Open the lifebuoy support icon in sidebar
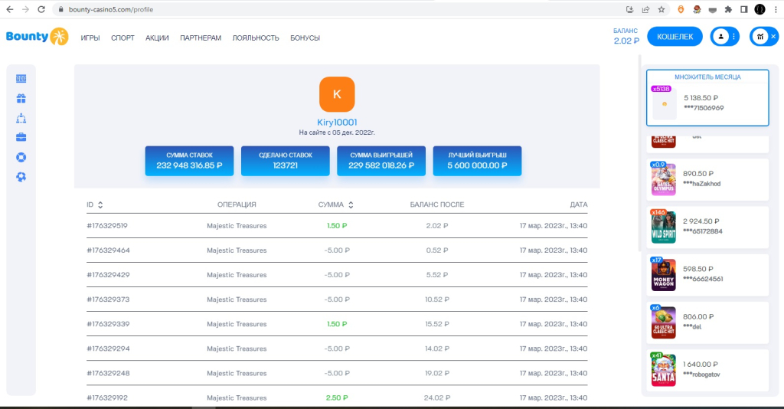Image resolution: width=784 pixels, height=409 pixels. (x=21, y=158)
